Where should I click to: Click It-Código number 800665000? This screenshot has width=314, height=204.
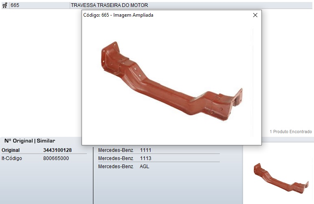point(56,158)
